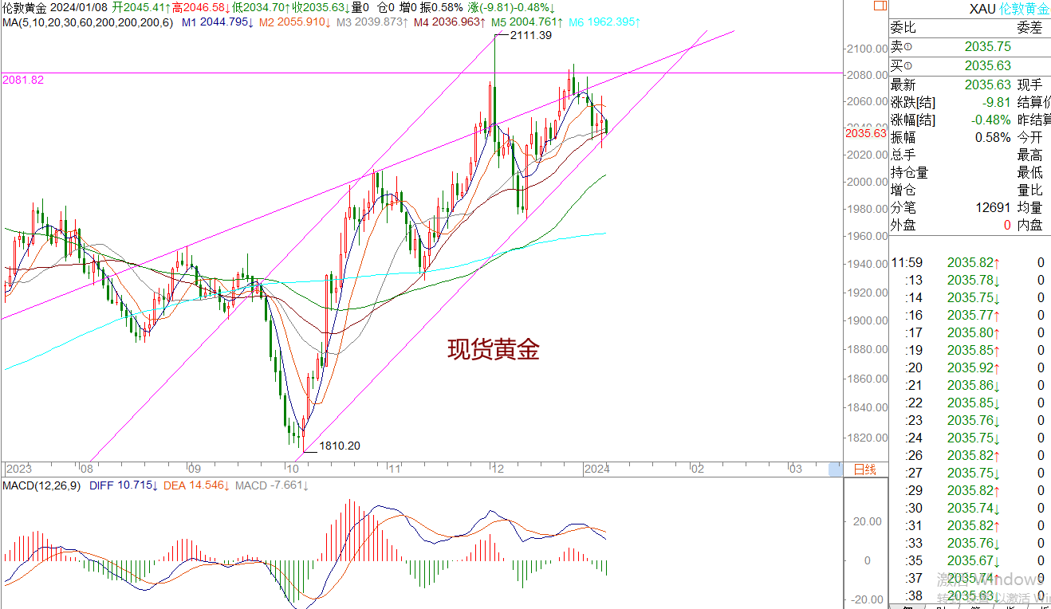Click the orange panel-layout icon above the price axis
Screen dimensions: 1051x609
879,7
